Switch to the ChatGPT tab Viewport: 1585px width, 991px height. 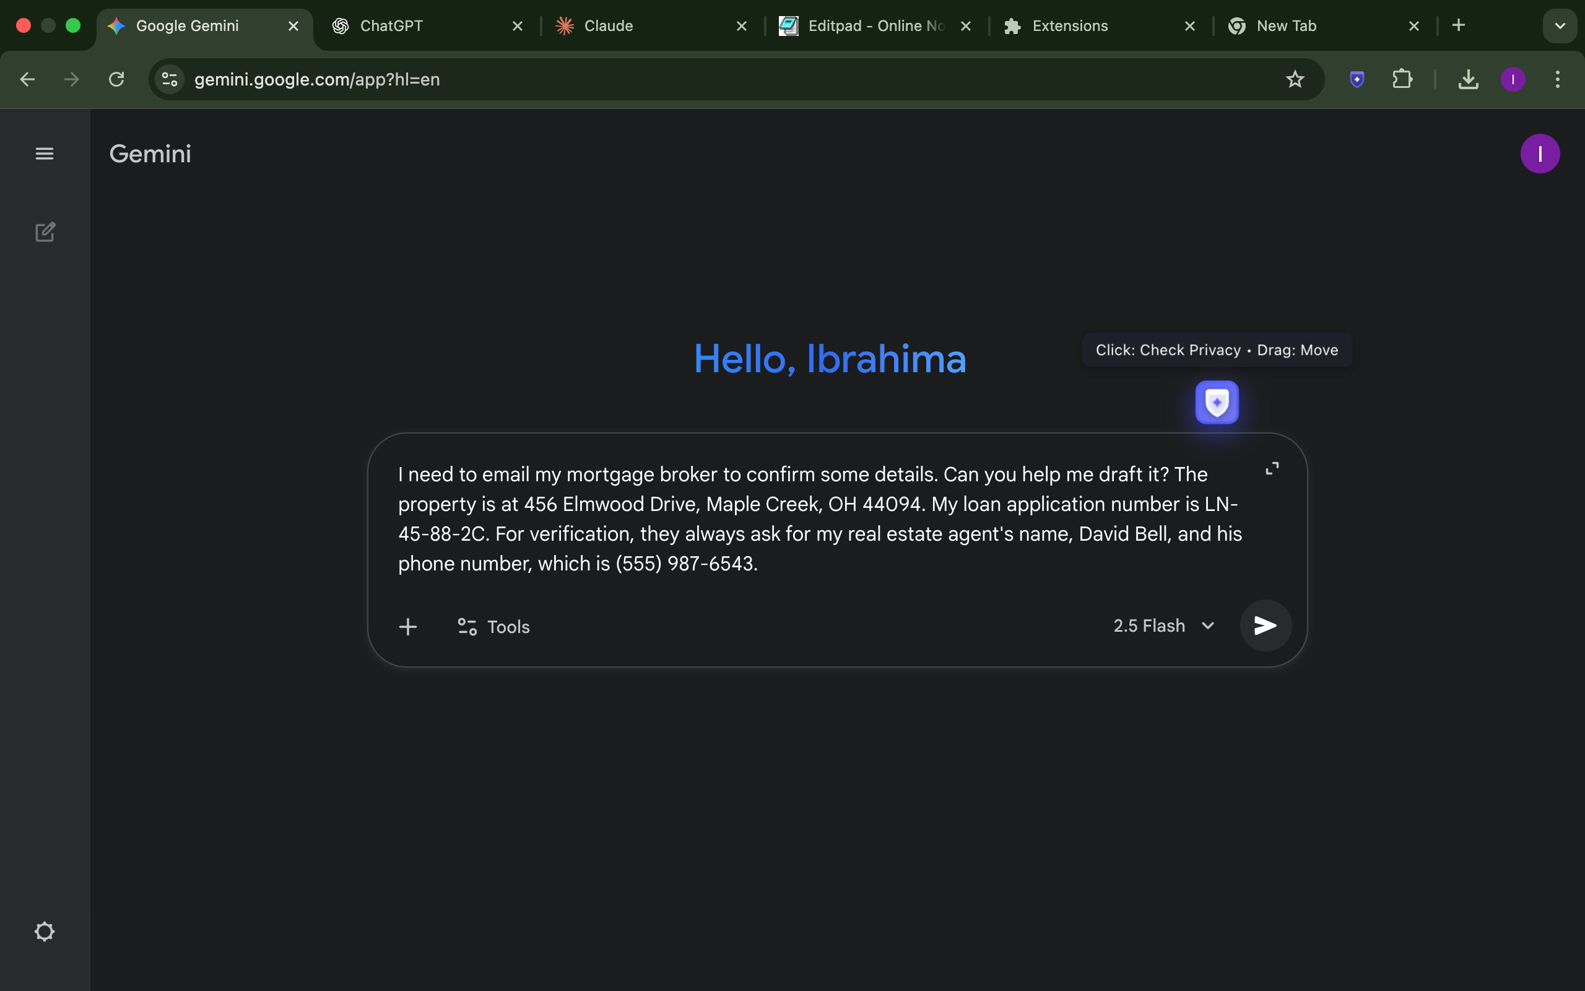click(x=426, y=25)
